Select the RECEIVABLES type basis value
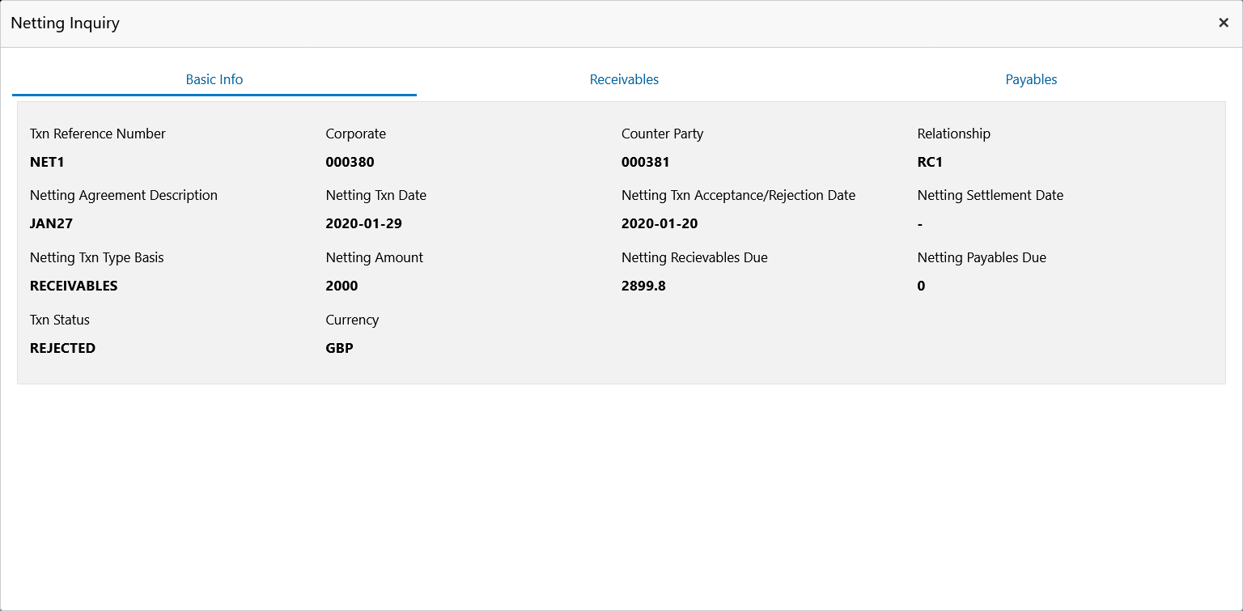The width and height of the screenshot is (1243, 611). 74,286
